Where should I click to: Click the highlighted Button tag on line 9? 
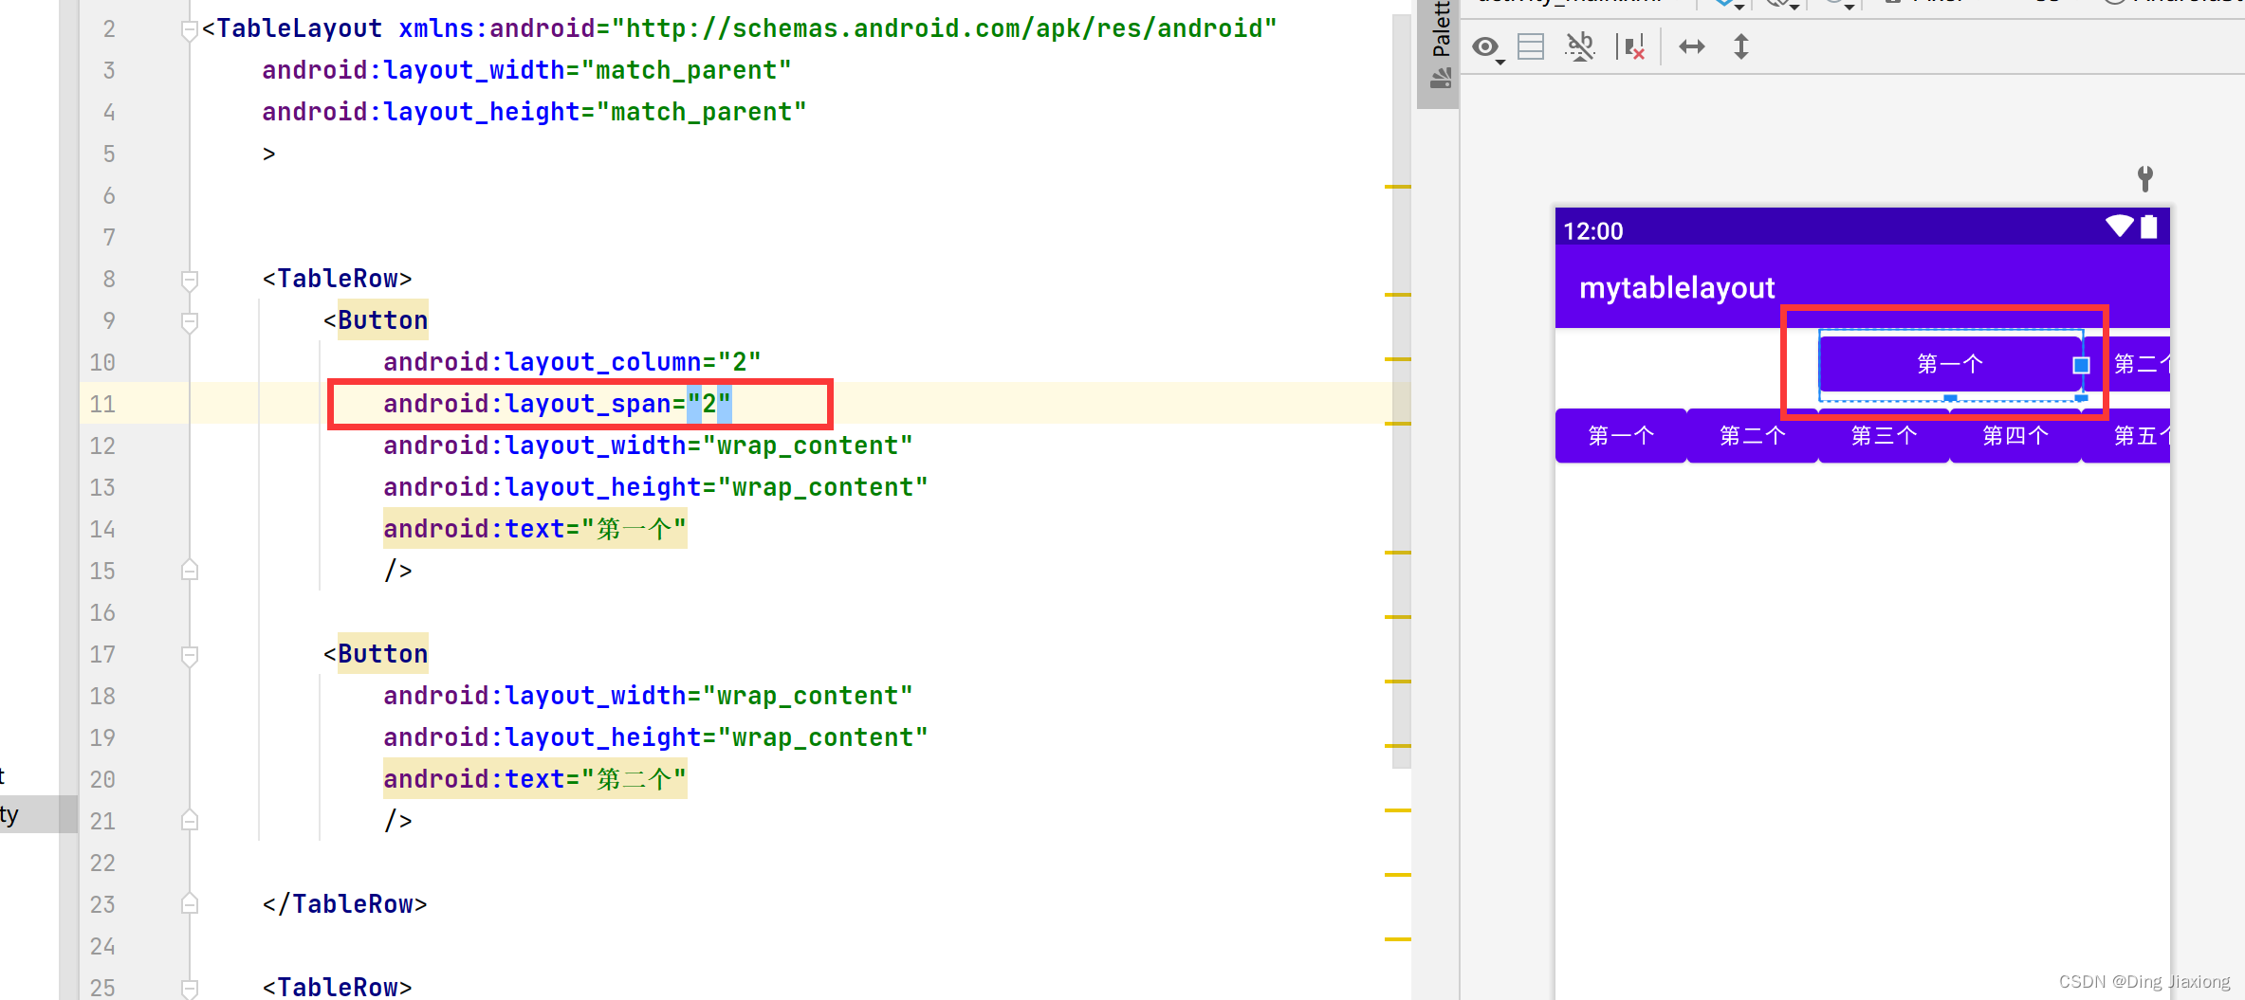coord(382,320)
